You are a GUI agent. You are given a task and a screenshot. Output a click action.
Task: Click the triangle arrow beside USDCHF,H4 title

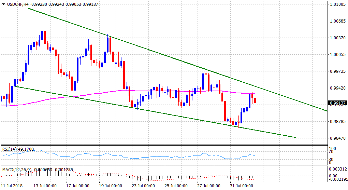[x=3, y=5]
